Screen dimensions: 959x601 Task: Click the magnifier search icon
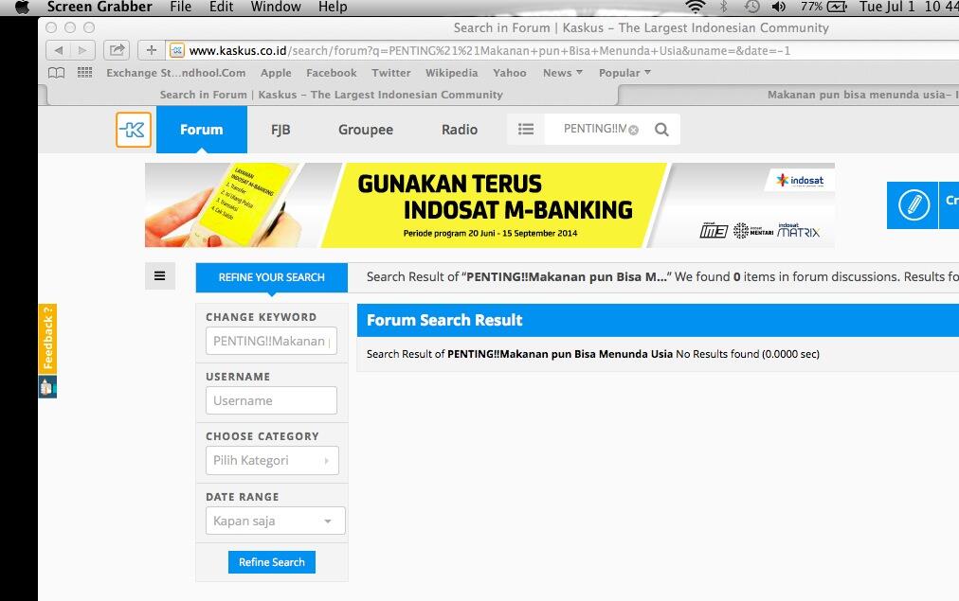click(x=661, y=130)
